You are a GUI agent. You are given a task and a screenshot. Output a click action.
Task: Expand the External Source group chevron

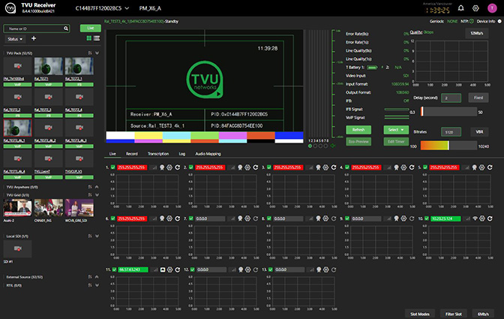97,276
